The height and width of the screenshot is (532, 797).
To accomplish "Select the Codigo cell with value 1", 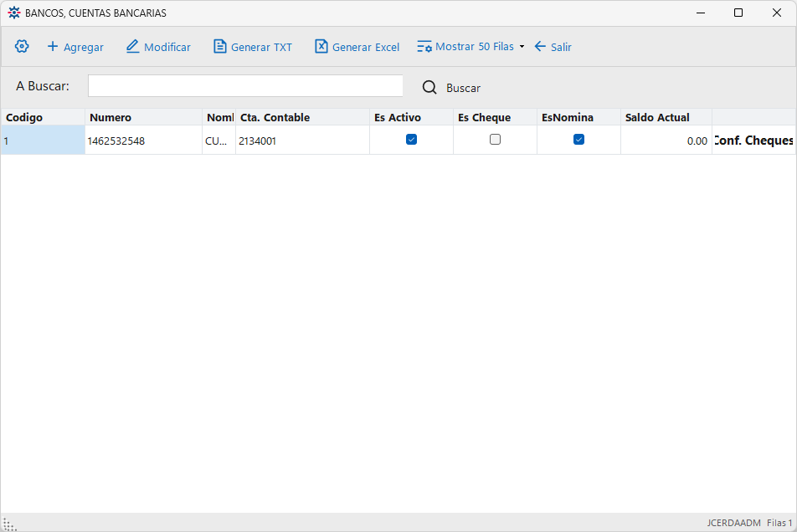I will pos(43,140).
